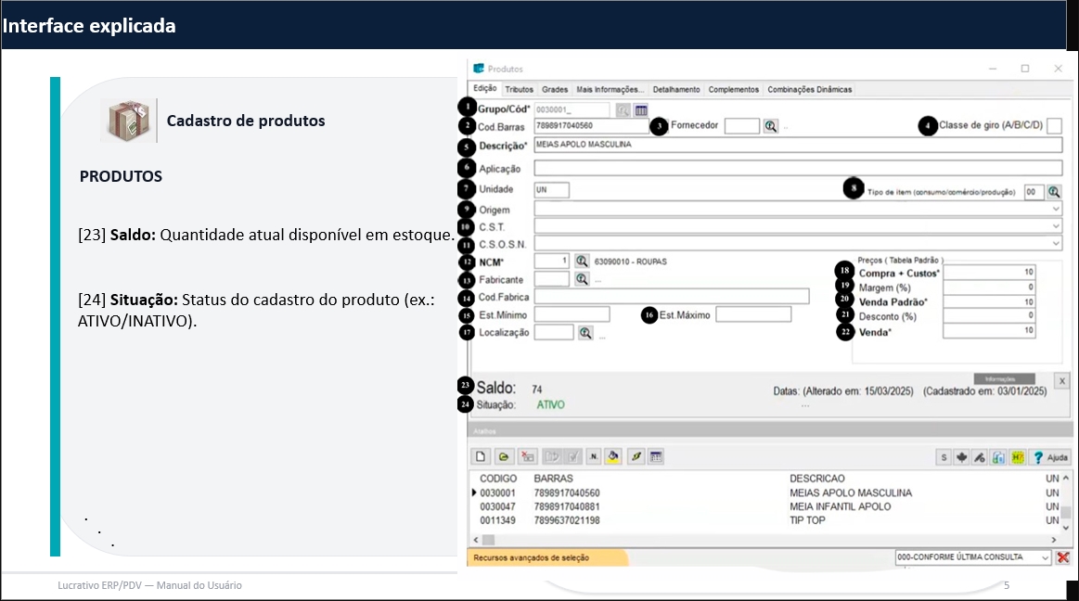Screen dimensions: 1079x601
Task: Select the MEIA INFANTIL APOLO row
Action: pyautogui.click(x=840, y=506)
